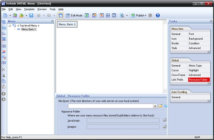Click the Save disk icon in toolbar
Screen dimensions: 214x140
(x=31, y=15)
